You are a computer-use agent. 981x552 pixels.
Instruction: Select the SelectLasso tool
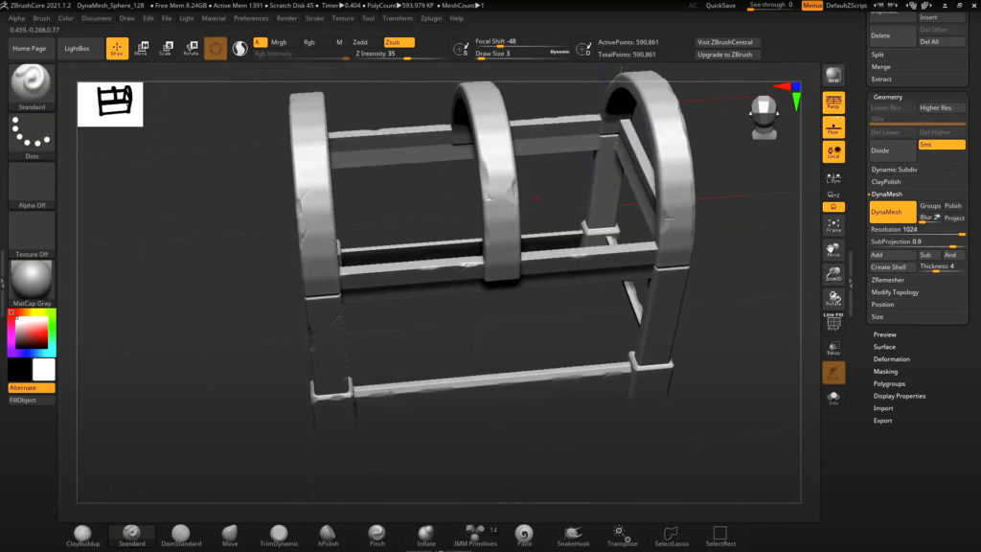671,535
